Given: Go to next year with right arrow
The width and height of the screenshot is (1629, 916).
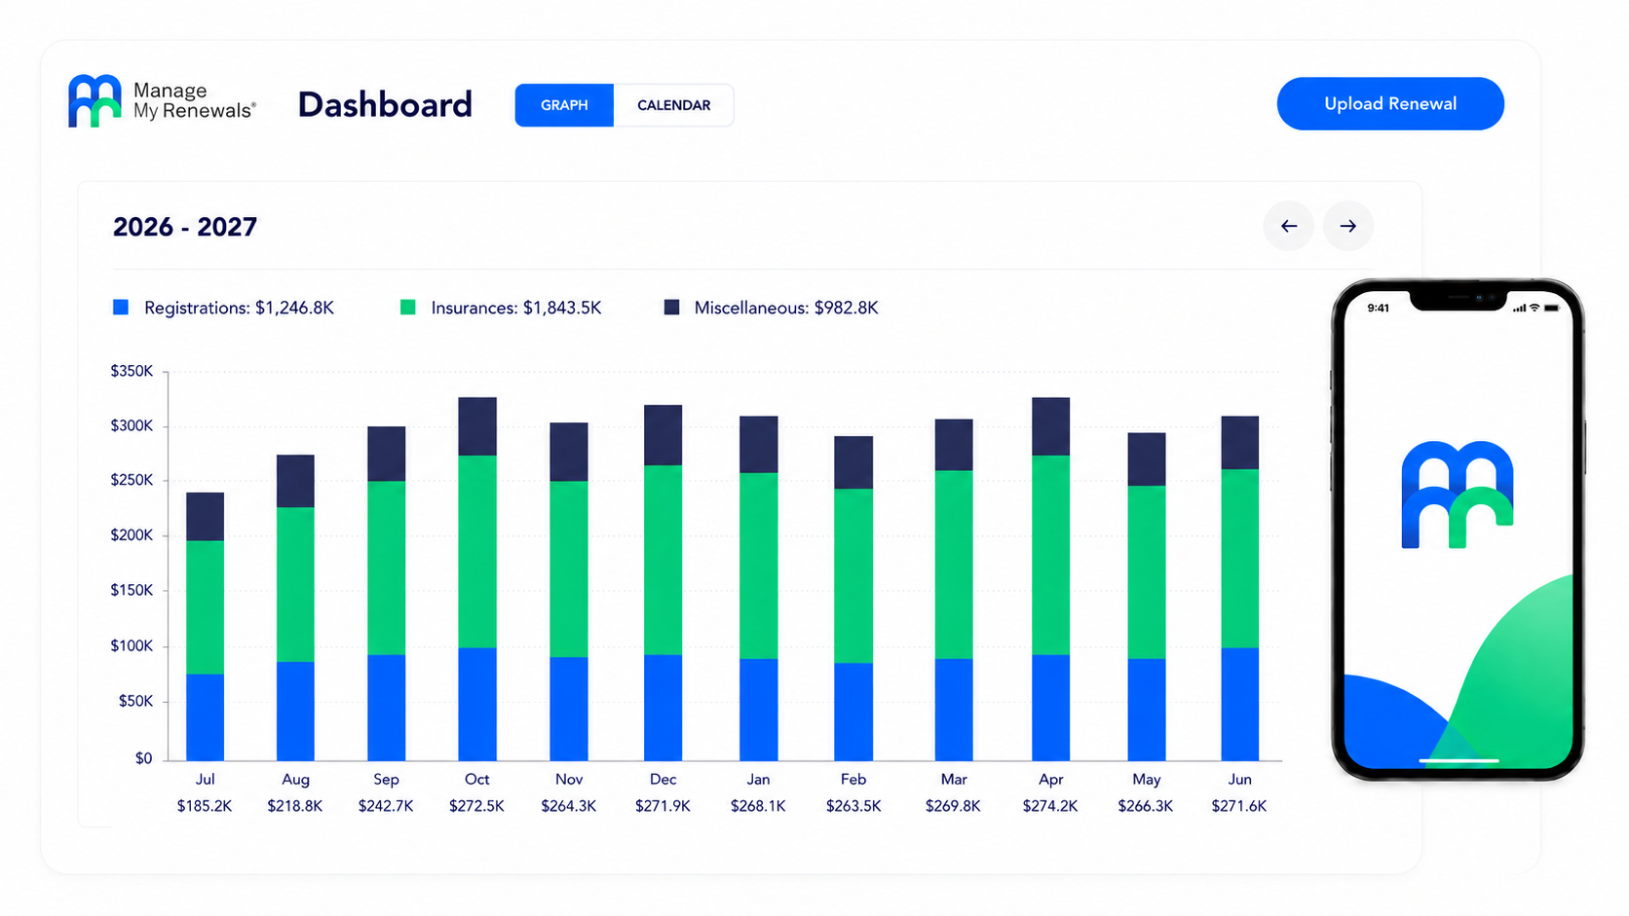Looking at the screenshot, I should click(x=1348, y=226).
